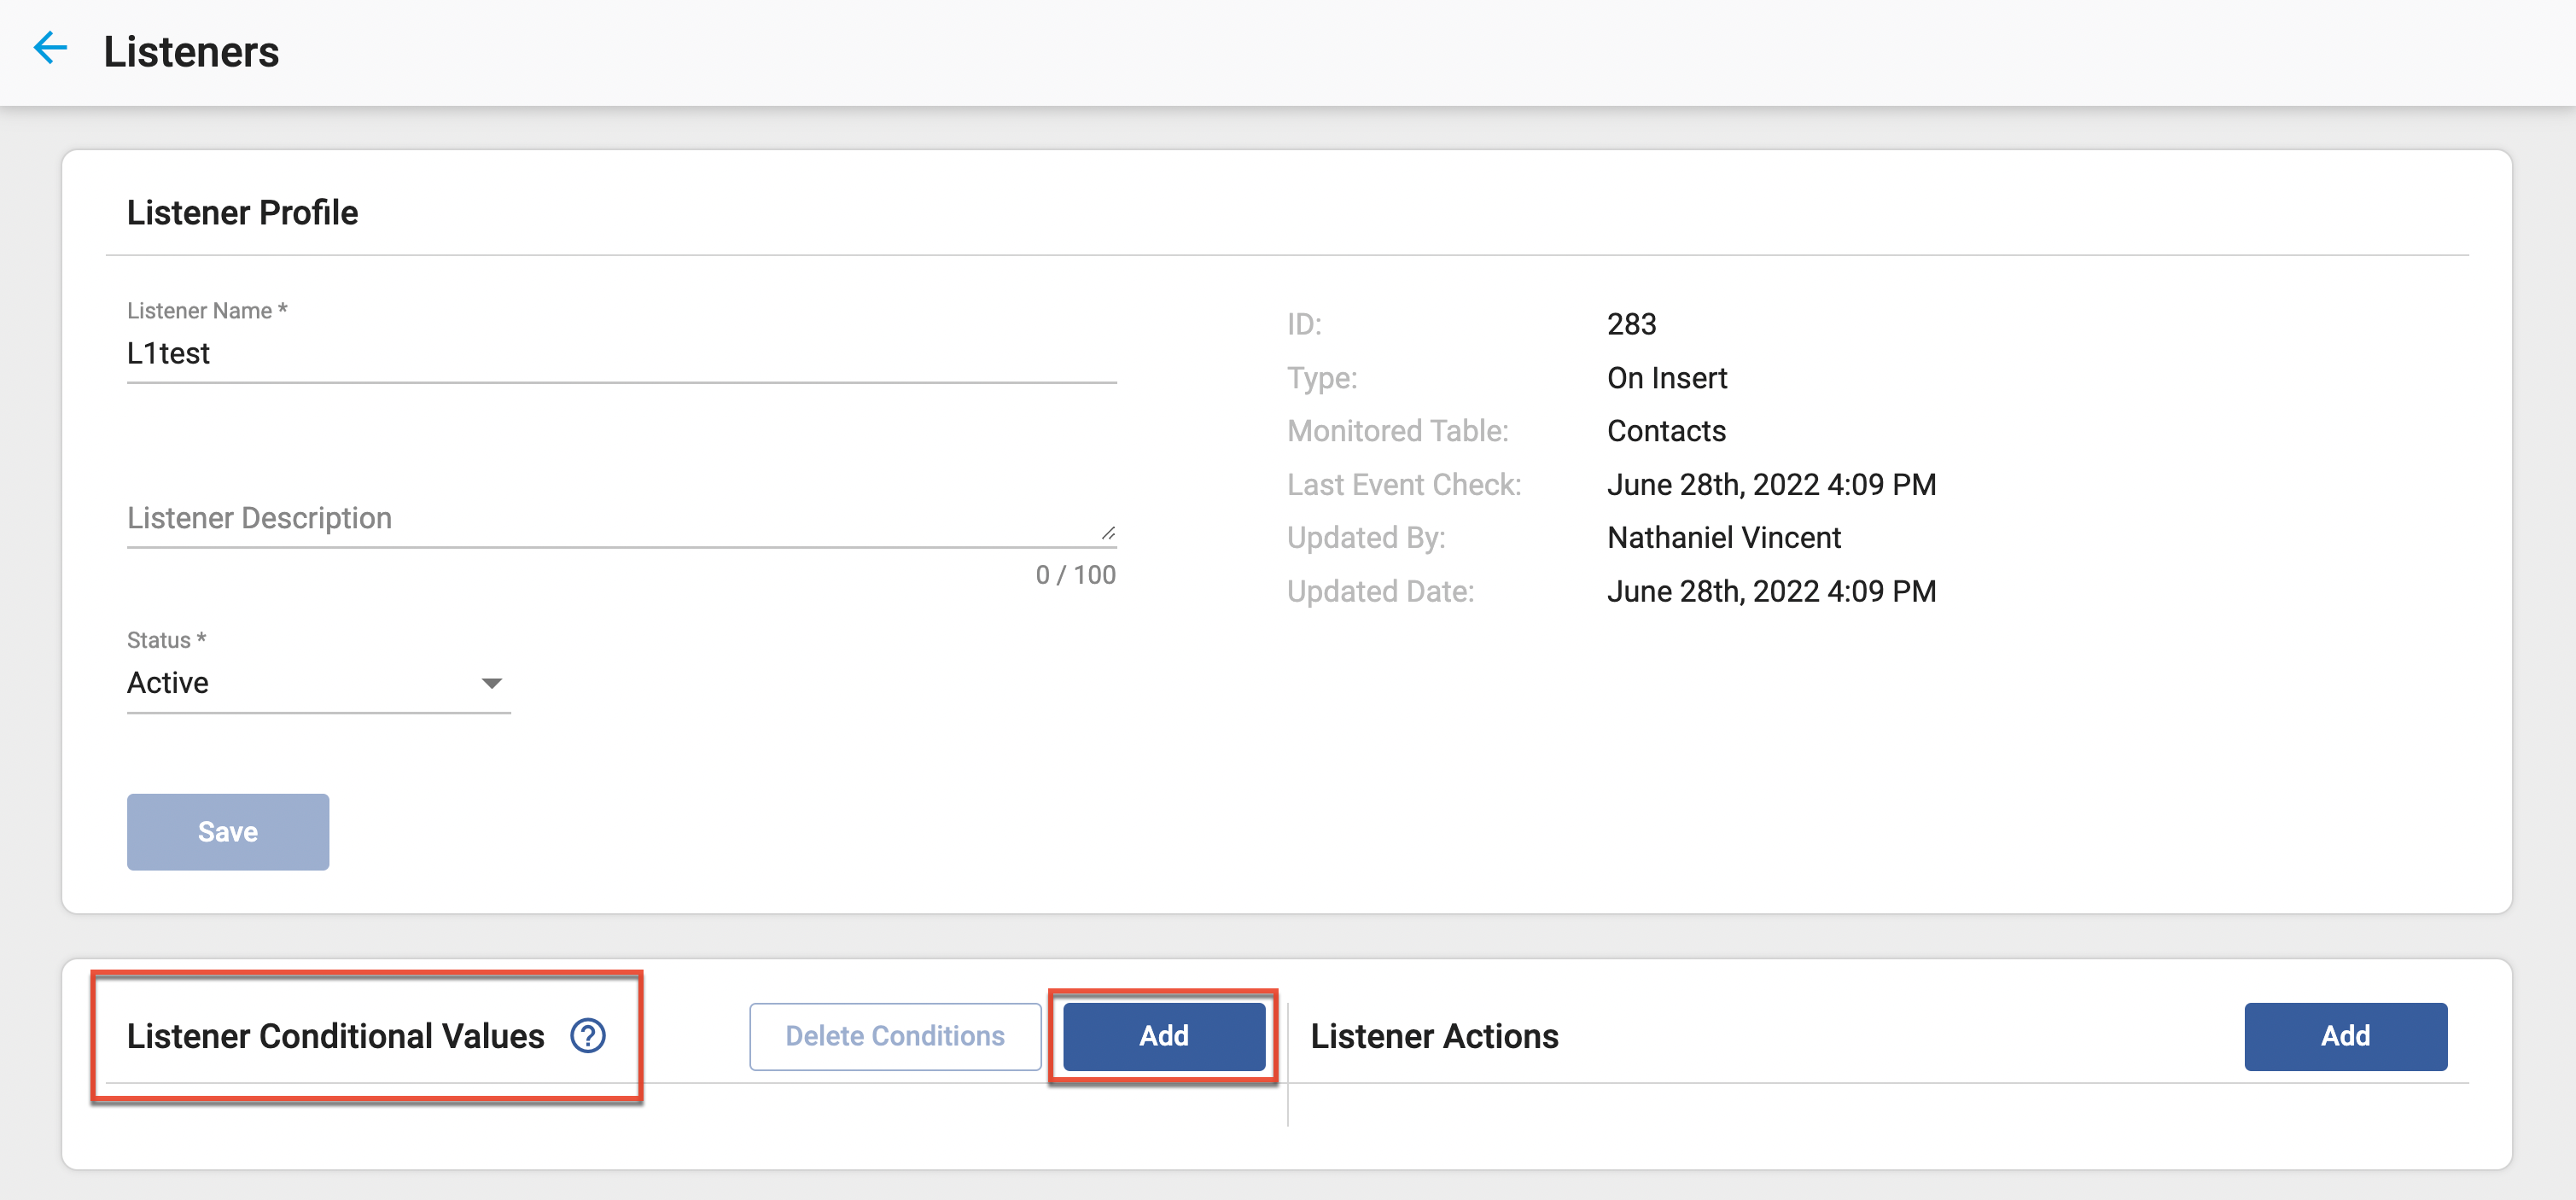Click the Listener Name input field
The width and height of the screenshot is (2576, 1200).
click(x=621, y=354)
